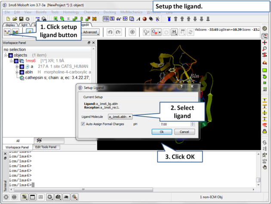Click Ok in Setup Ligand dialog
The image size is (271, 204).
pyautogui.click(x=162, y=132)
